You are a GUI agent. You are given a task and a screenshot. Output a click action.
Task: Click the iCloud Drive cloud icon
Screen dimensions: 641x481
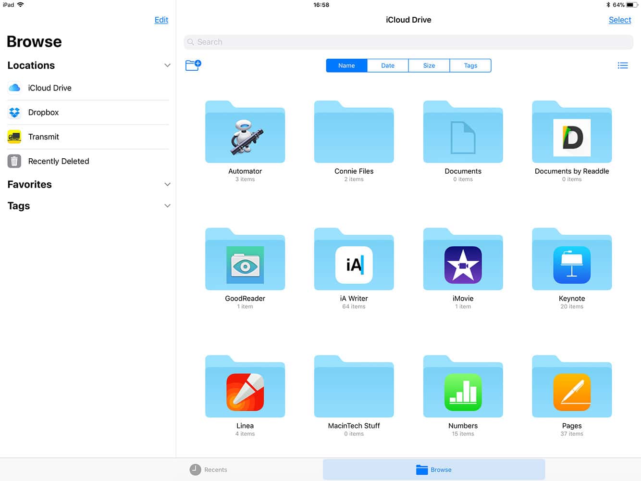(x=14, y=88)
